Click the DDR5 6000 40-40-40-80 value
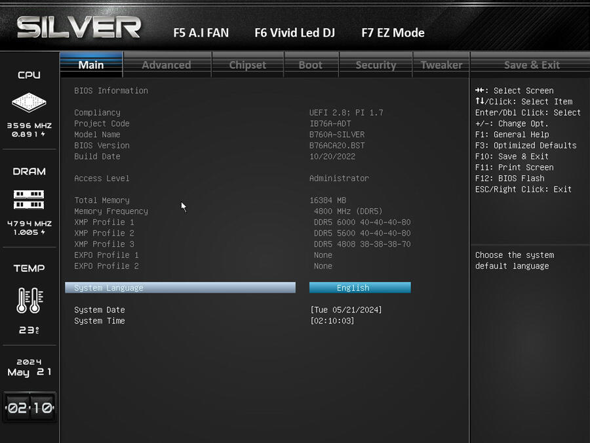 point(363,222)
